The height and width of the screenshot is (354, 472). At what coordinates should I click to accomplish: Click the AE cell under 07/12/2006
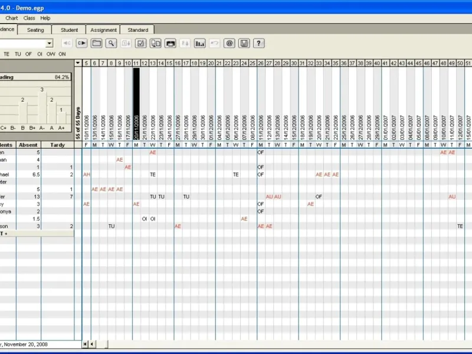[x=244, y=219]
